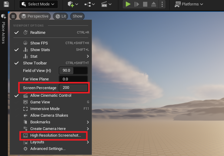224x156 pixels.
Task: Open the Show flags menu
Action: (77, 16)
